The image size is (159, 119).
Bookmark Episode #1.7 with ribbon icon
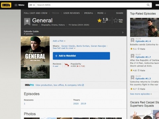[x=132, y=56]
